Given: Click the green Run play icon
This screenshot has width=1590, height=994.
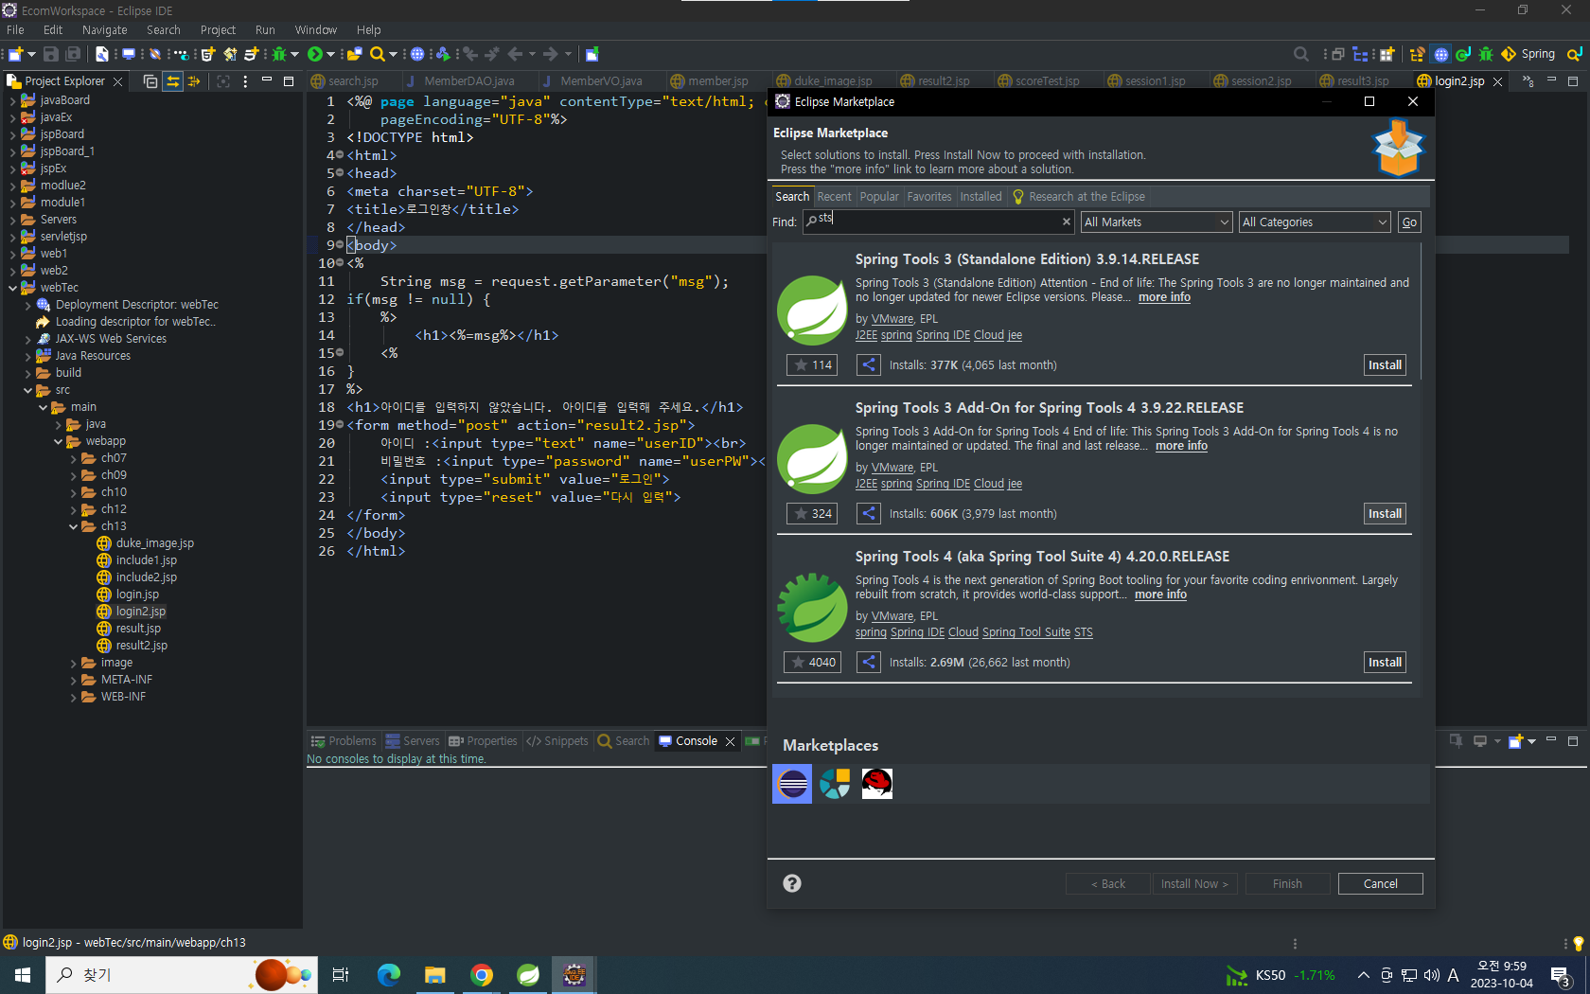Looking at the screenshot, I should tap(315, 54).
